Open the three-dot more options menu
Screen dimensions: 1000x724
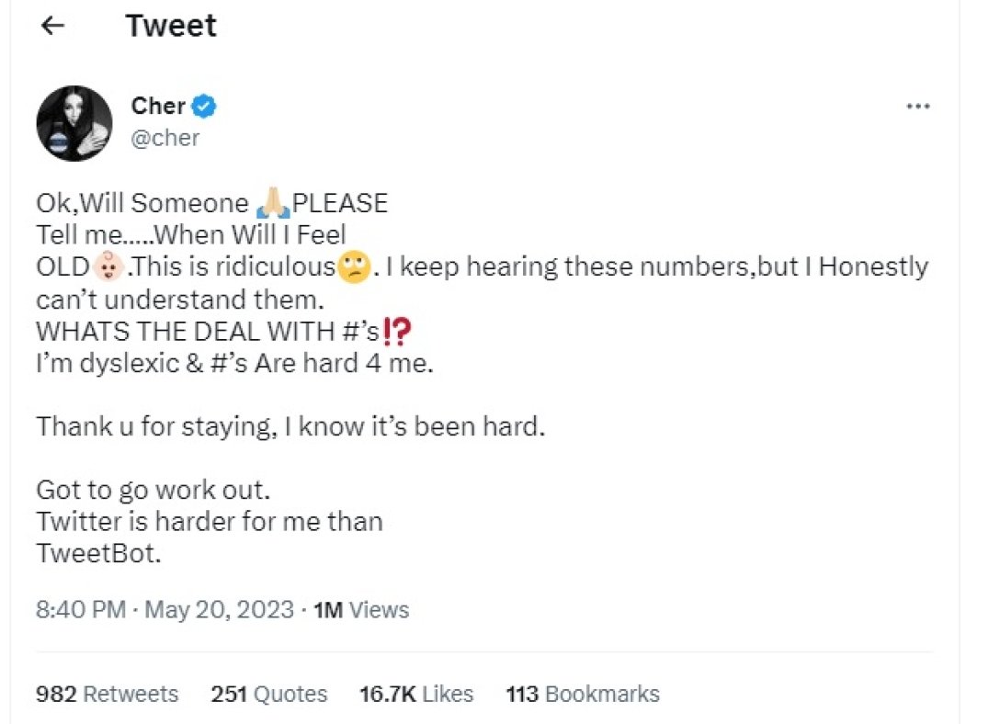coord(917,107)
